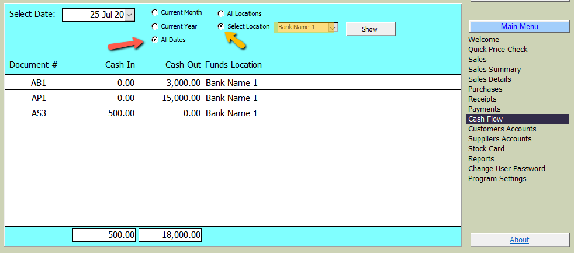Navigate to Sales Summary
Viewport: 574px width, 253px height.
494,70
